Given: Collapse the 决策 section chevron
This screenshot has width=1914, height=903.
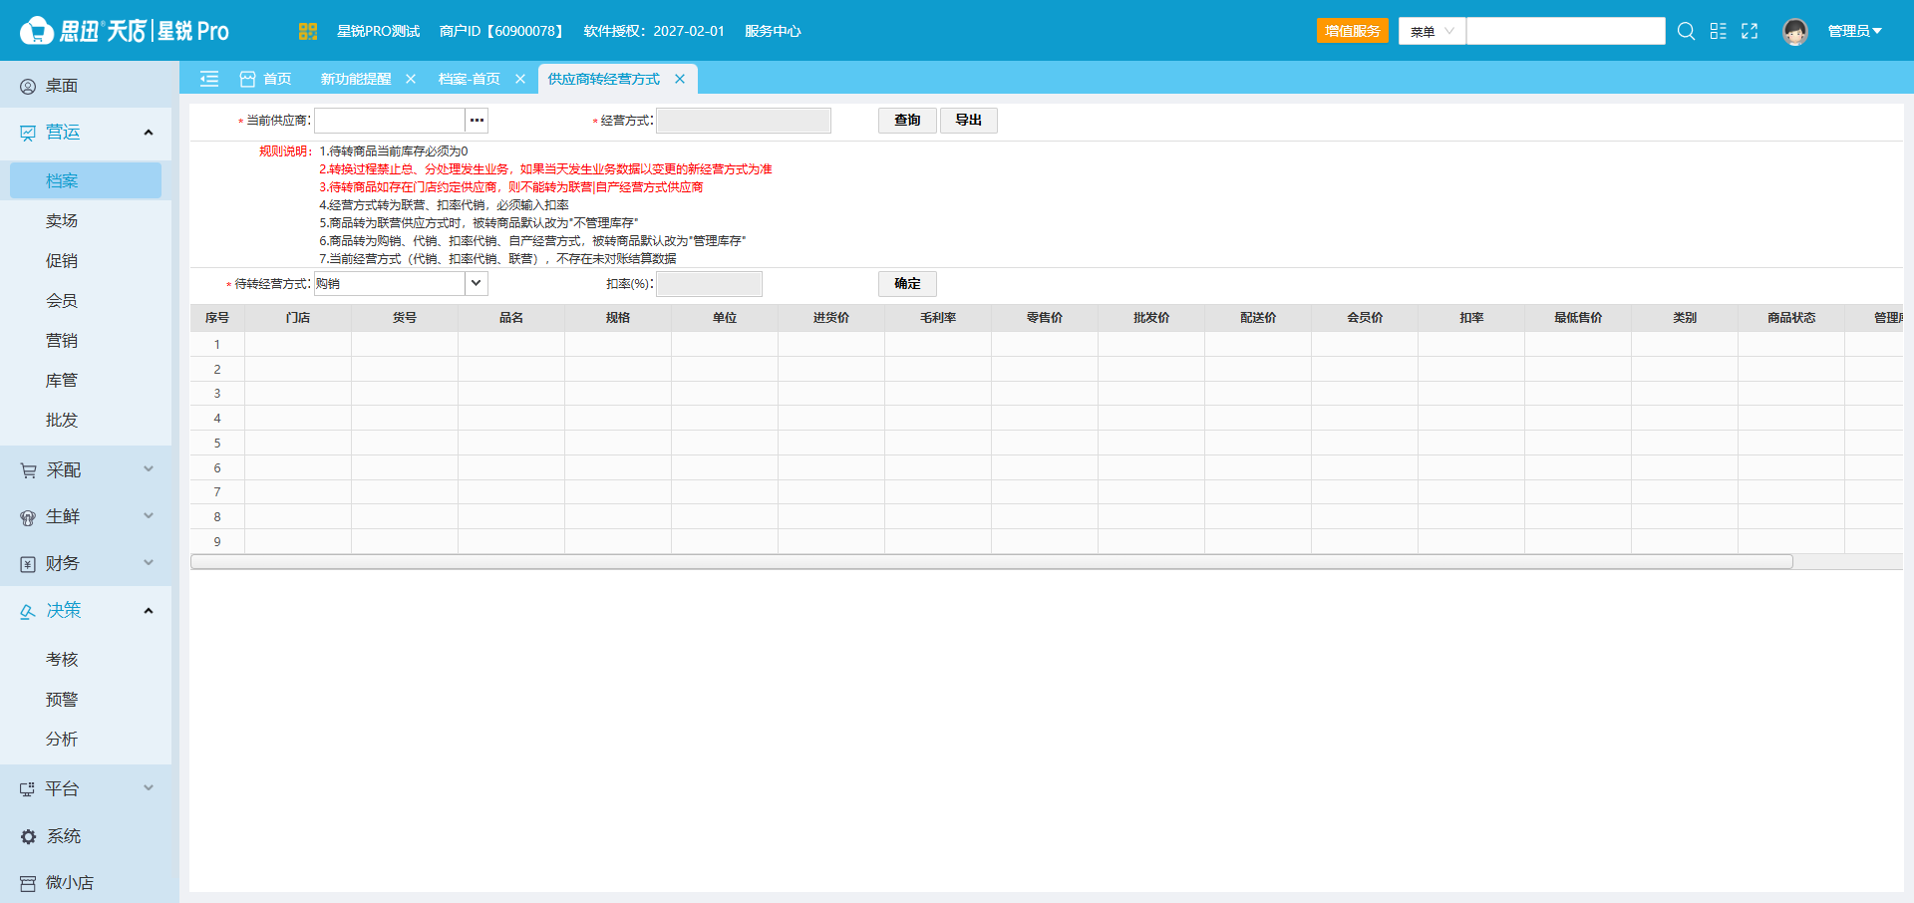Looking at the screenshot, I should (x=149, y=611).
